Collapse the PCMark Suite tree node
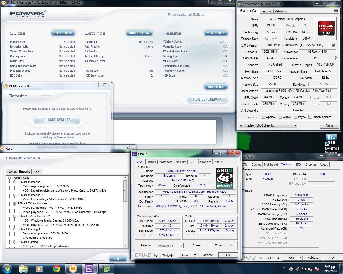This screenshot has width=343, height=274. 10,178
